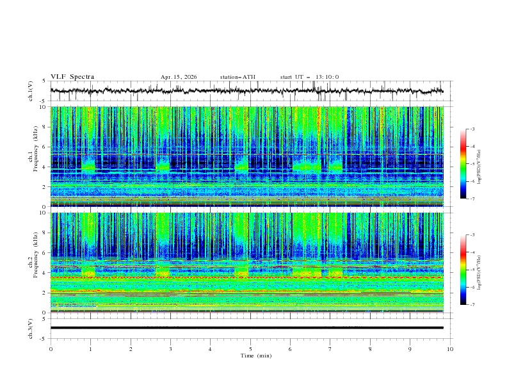Click time axis tick label "9"
Viewport: 507px width, 392px height.
[x=410, y=349]
